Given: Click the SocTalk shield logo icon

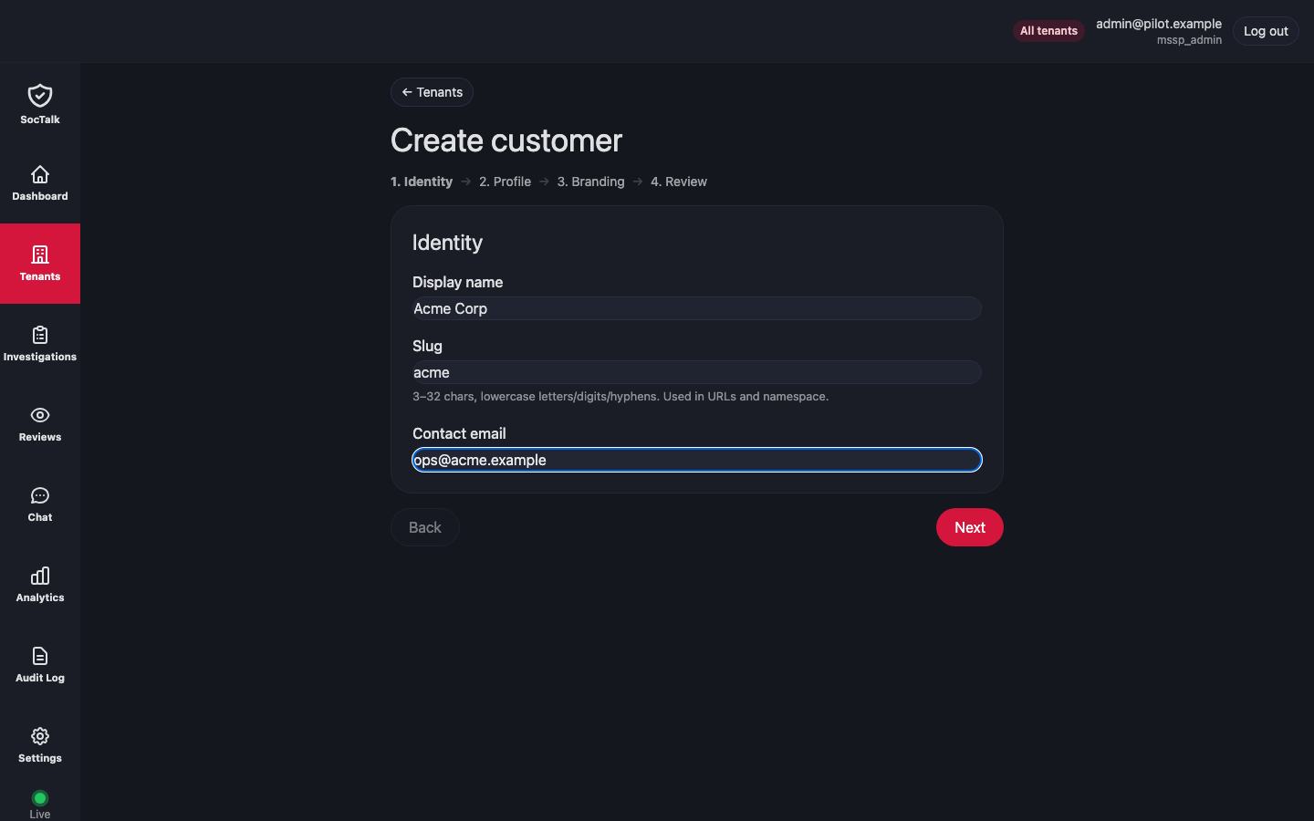Looking at the screenshot, I should point(40,96).
